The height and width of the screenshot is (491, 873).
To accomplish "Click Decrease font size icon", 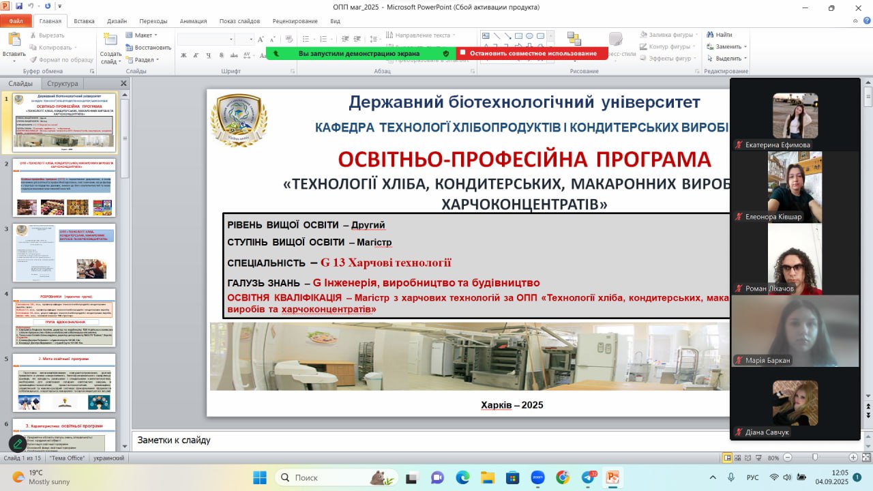I will click(273, 39).
